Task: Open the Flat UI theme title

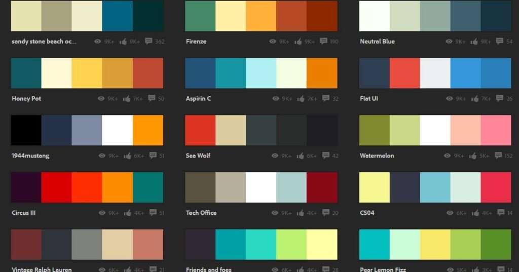Action: pyautogui.click(x=369, y=99)
